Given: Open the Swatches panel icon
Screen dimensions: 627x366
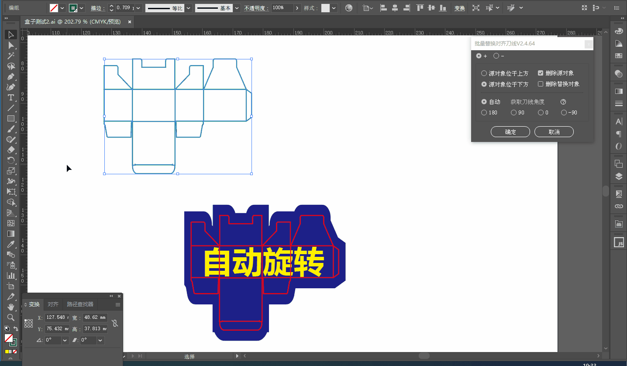Looking at the screenshot, I should coord(619,55).
